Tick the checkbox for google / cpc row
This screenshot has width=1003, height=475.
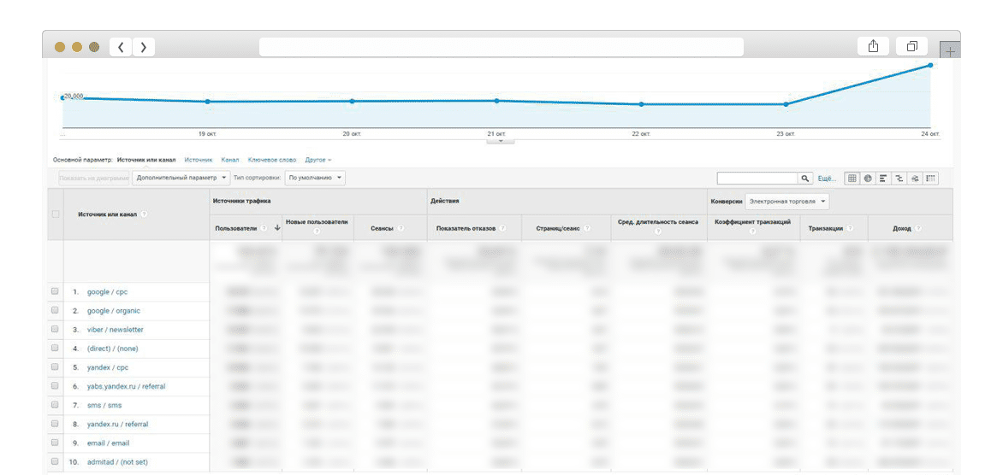(55, 291)
